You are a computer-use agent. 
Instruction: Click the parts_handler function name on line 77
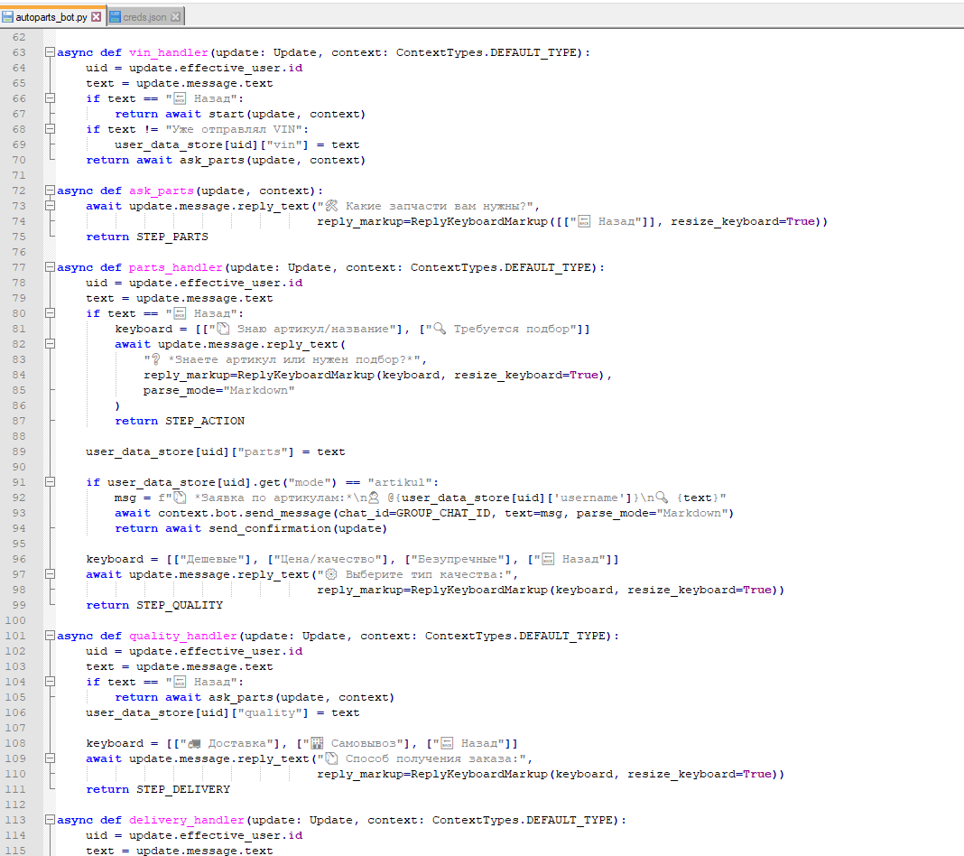click(x=175, y=268)
